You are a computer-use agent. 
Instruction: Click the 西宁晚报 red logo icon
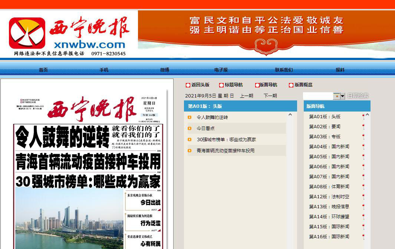27,33
